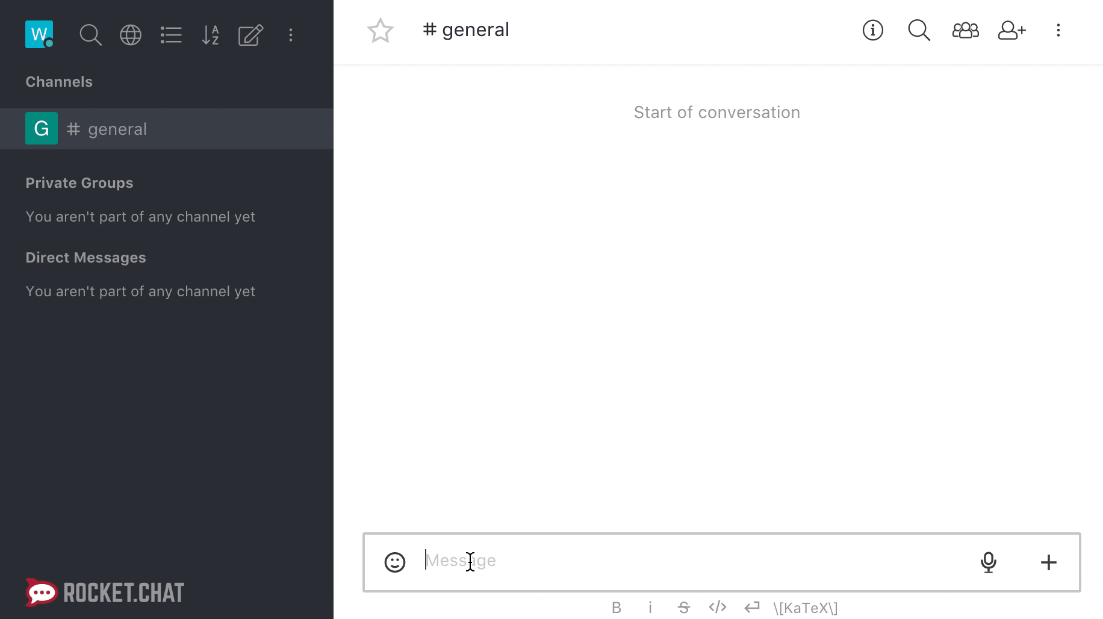Change sidebar view mode list icon
The height and width of the screenshot is (619, 1103).
point(171,35)
